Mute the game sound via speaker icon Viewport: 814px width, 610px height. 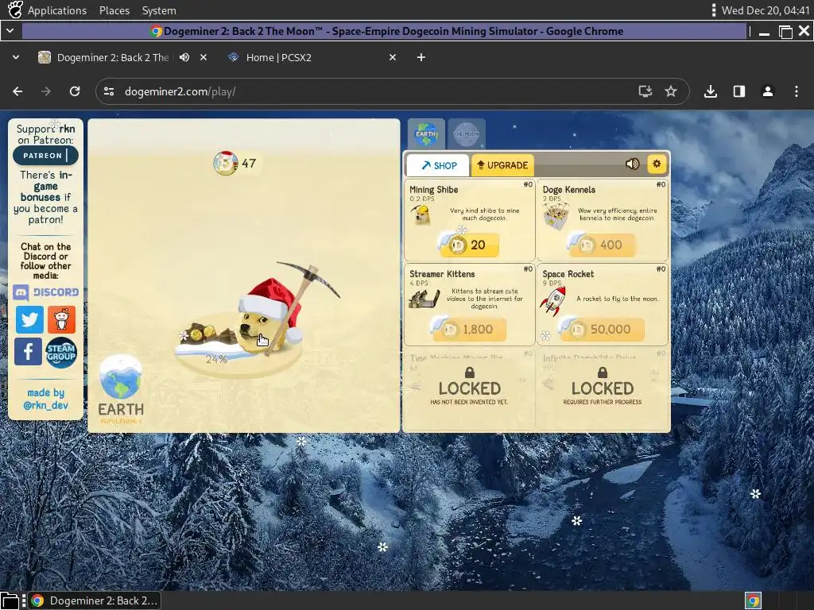click(632, 164)
